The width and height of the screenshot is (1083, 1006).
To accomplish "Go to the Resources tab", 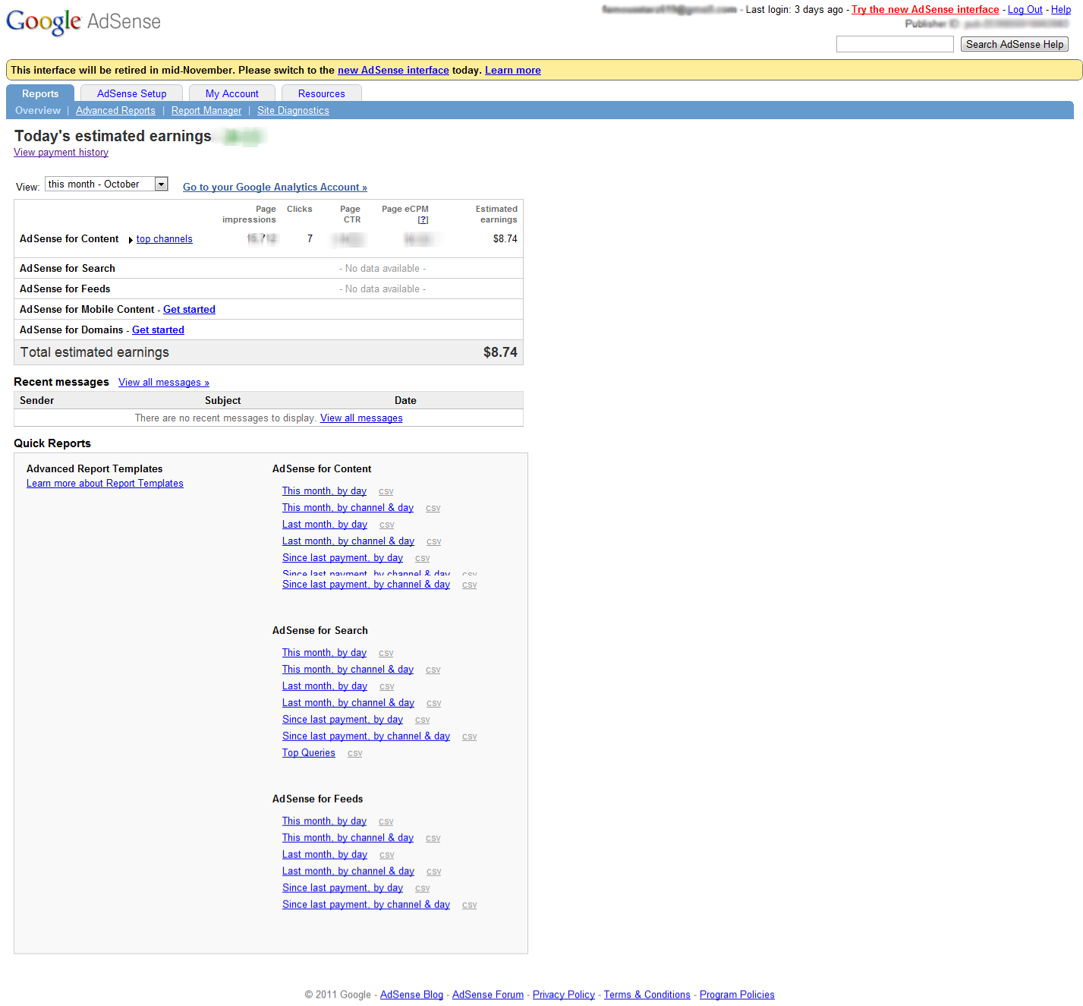I will [321, 93].
